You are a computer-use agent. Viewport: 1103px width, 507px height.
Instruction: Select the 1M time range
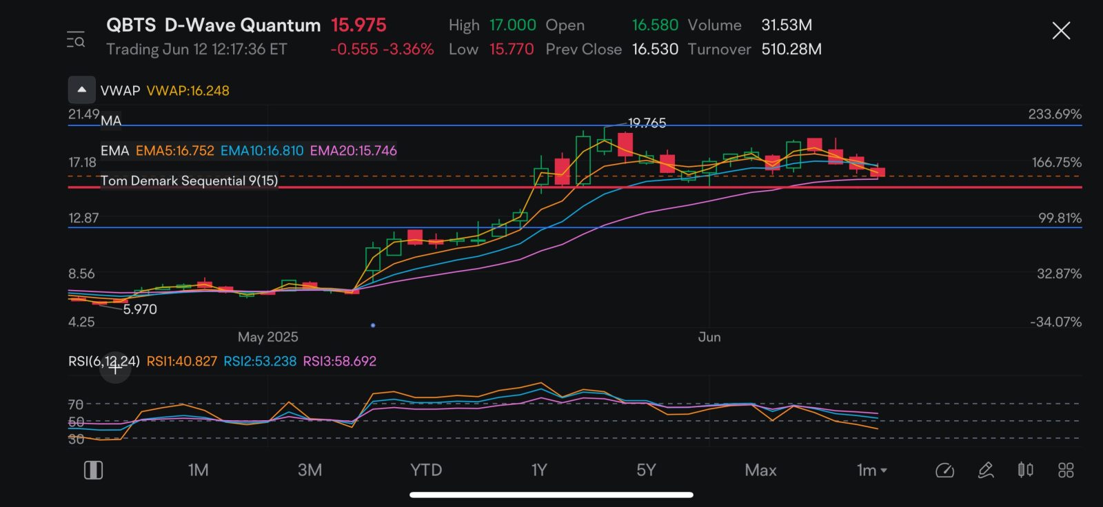click(x=198, y=470)
